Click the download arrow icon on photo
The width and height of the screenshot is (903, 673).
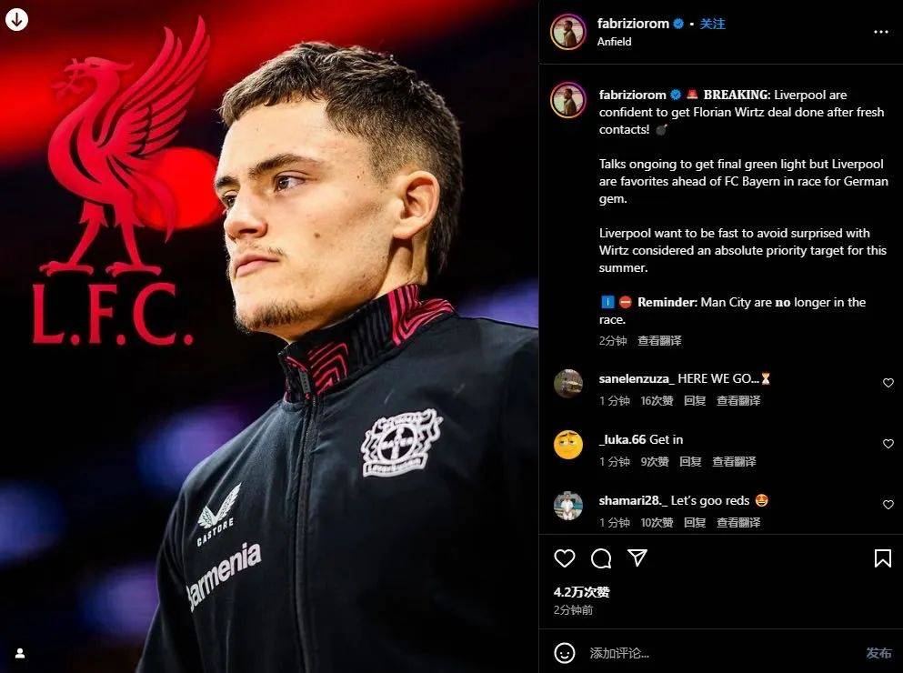(x=16, y=19)
